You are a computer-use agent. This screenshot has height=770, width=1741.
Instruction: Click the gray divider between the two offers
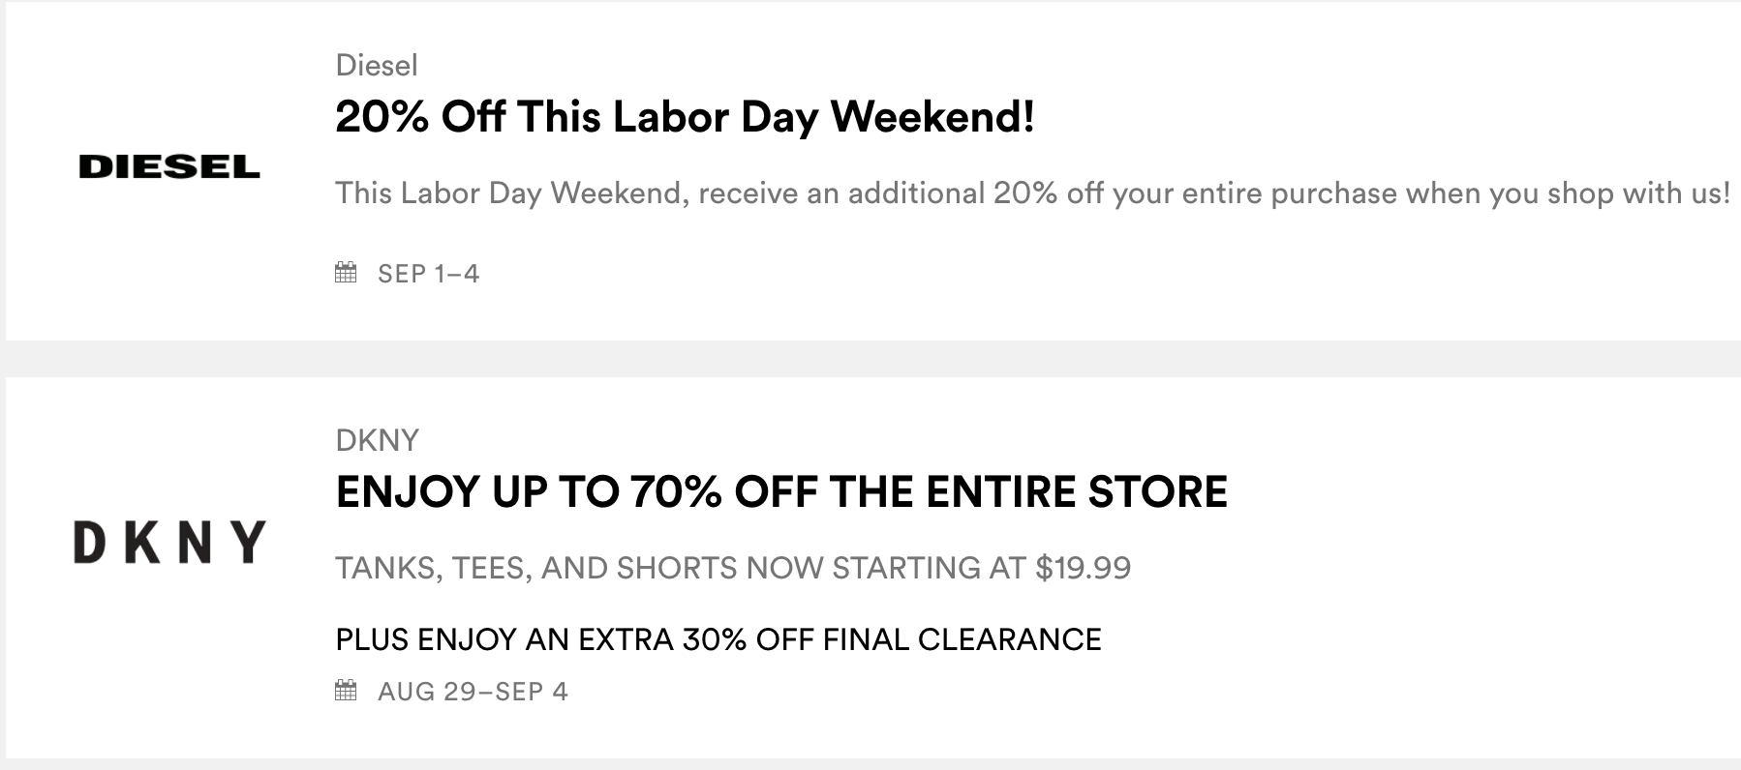[871, 359]
